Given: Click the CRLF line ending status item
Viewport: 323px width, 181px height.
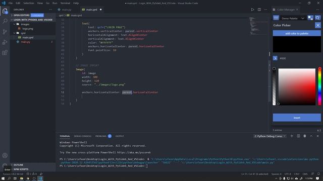Looking at the screenshot, I should 297,174.
